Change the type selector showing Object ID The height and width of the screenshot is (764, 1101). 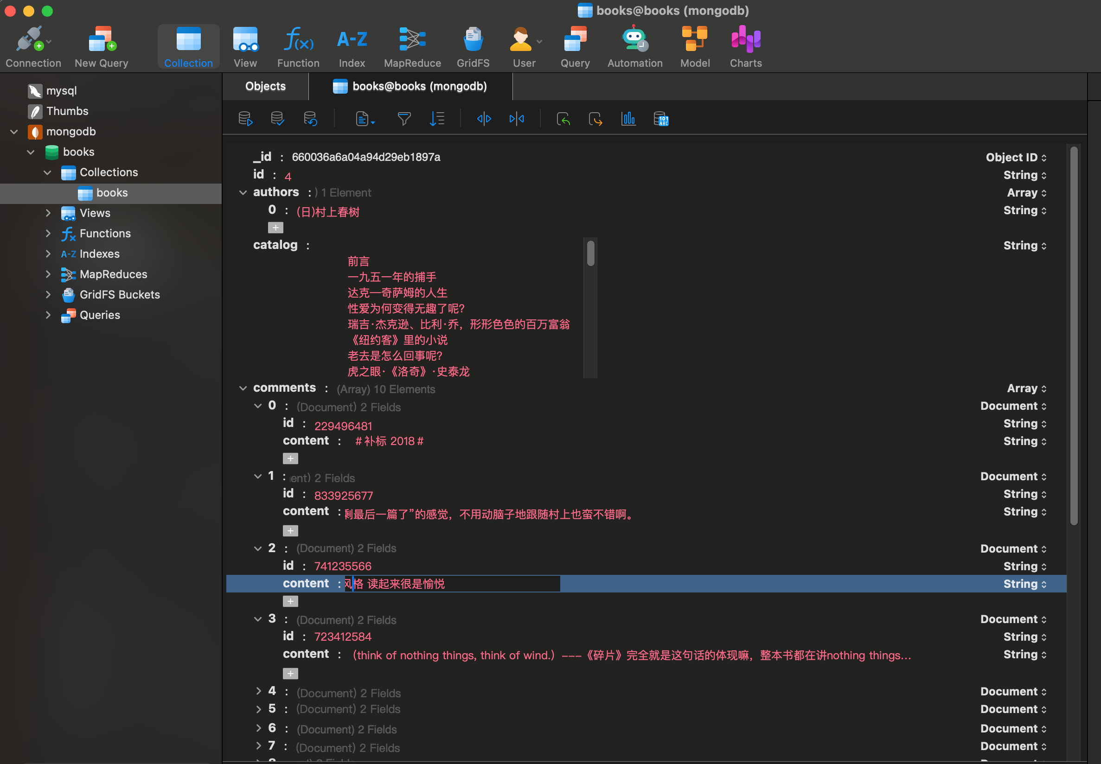click(x=1015, y=158)
